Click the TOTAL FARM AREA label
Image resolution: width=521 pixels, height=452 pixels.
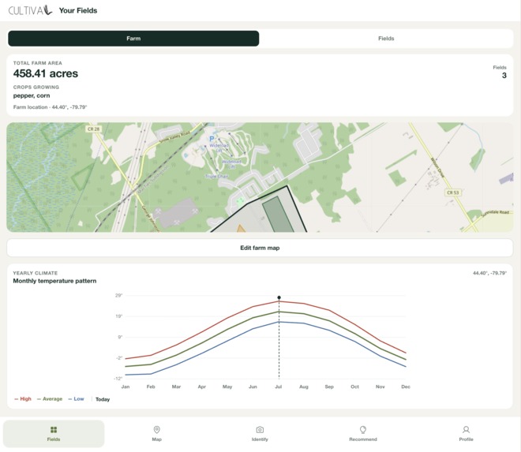click(x=38, y=63)
